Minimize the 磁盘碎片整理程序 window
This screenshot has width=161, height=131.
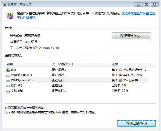click(x=138, y=5)
